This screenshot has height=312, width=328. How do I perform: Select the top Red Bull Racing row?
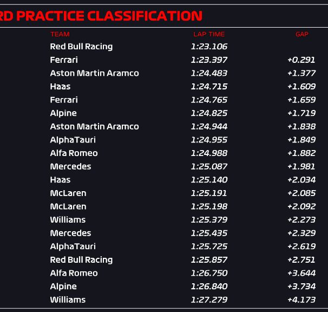(x=164, y=47)
